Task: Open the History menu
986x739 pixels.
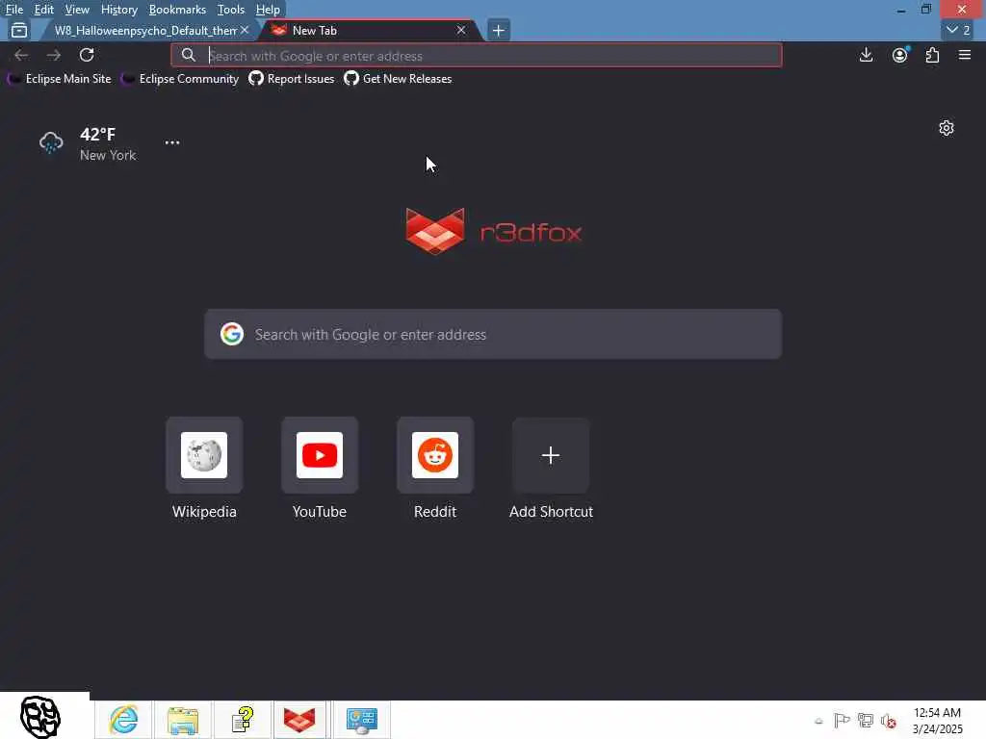Action: pyautogui.click(x=118, y=10)
